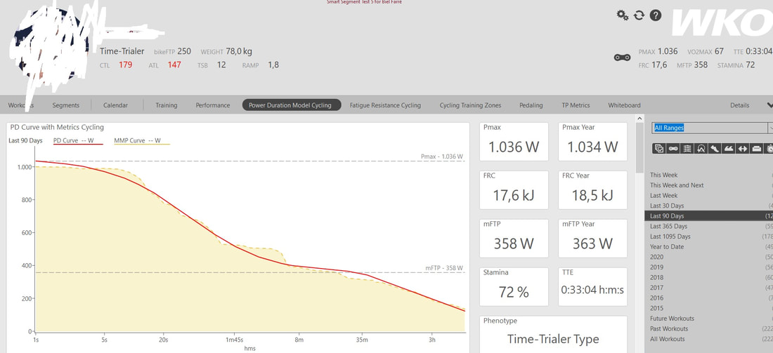Open the Training tab
This screenshot has height=353, width=773.
pyautogui.click(x=166, y=105)
